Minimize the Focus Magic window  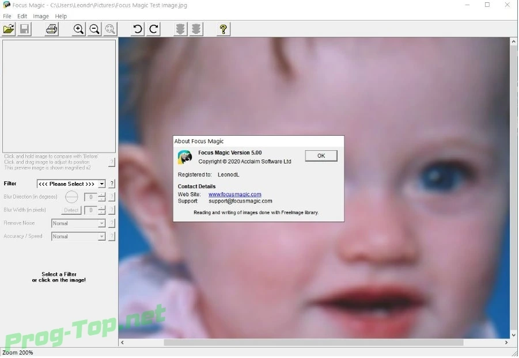click(467, 5)
